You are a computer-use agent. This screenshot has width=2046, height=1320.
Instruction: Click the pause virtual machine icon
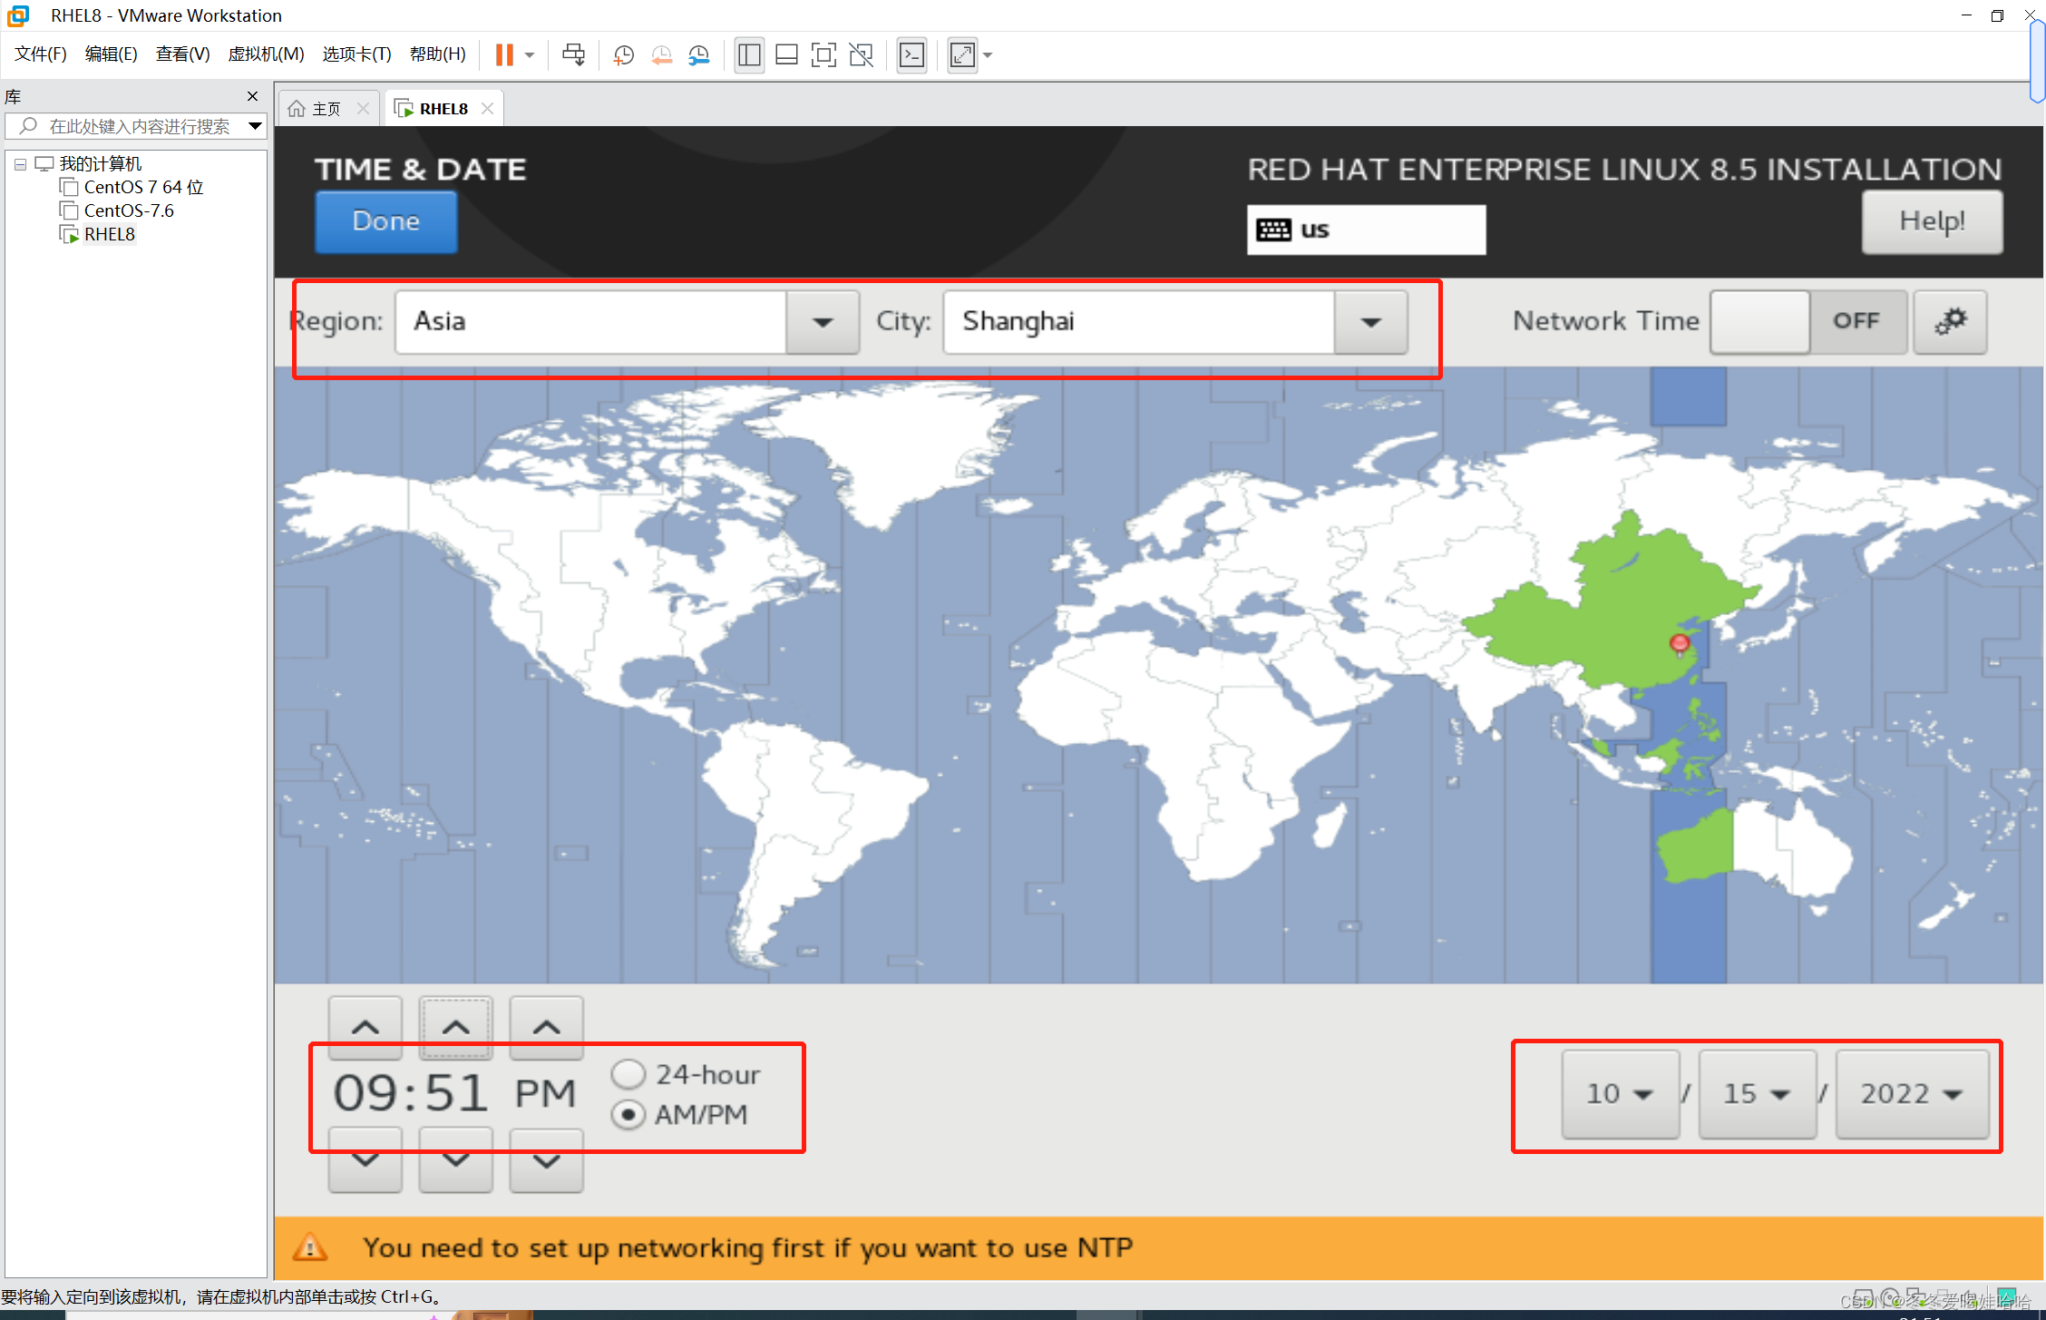click(x=504, y=54)
